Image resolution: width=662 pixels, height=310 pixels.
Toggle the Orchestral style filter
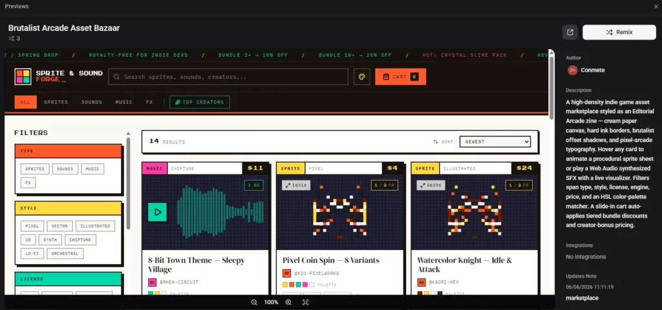[65, 253]
